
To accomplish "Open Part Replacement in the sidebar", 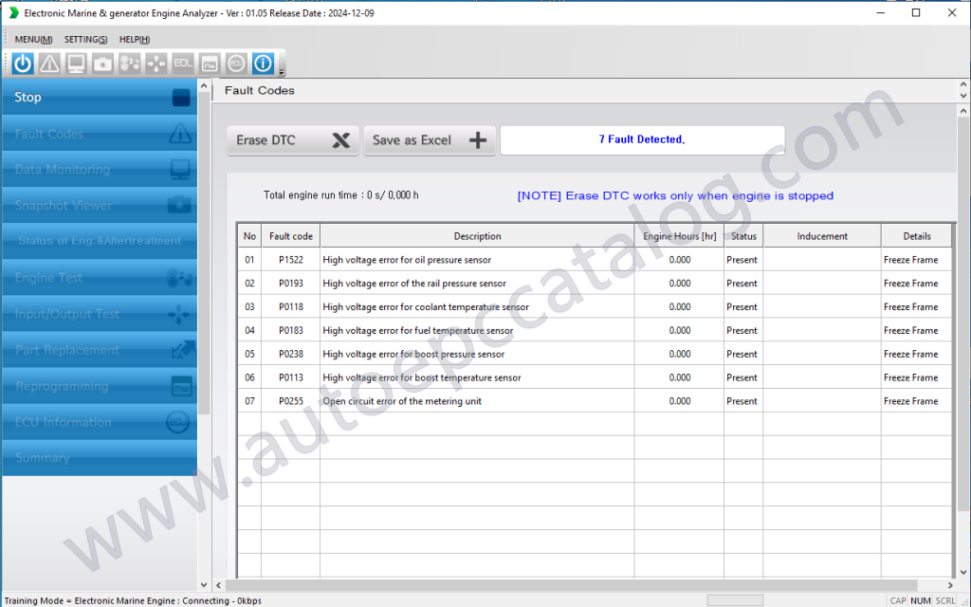I will [x=100, y=350].
